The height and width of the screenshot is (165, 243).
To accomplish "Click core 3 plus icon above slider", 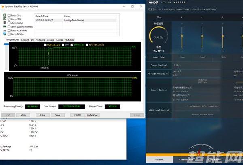I will [222, 24].
